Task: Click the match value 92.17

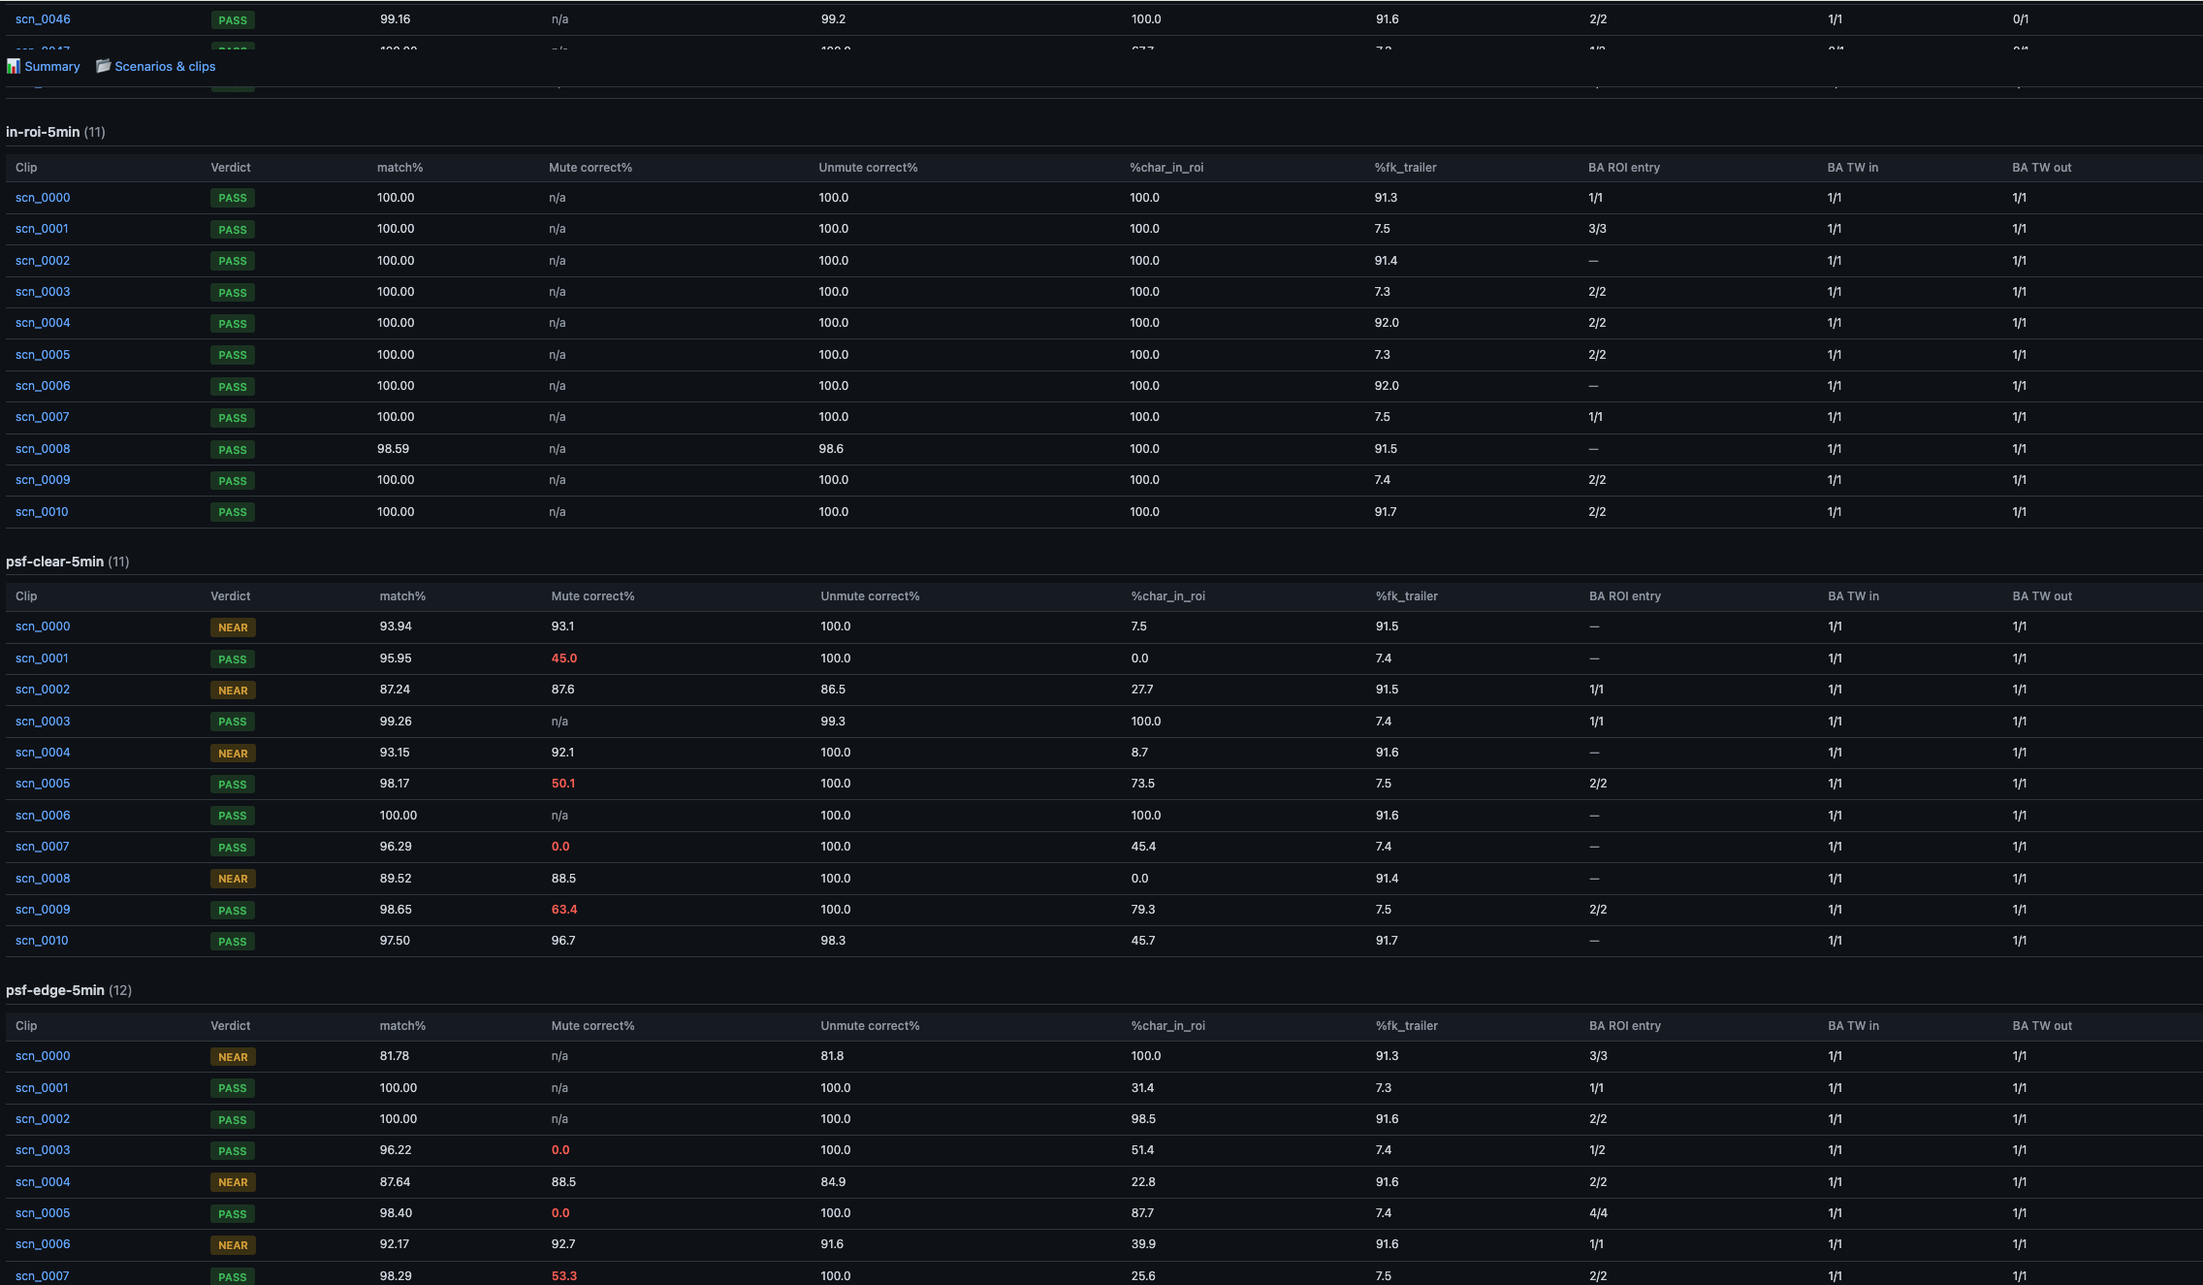Action: [x=395, y=1244]
